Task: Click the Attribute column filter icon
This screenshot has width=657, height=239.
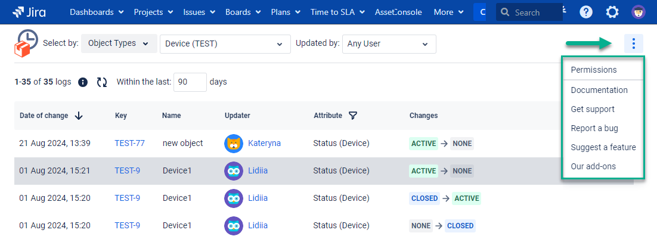Action: (352, 116)
